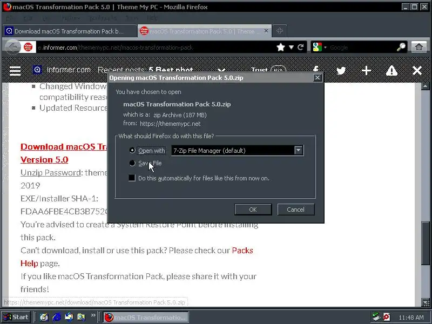Open the History menu in Firefox

point(70,18)
